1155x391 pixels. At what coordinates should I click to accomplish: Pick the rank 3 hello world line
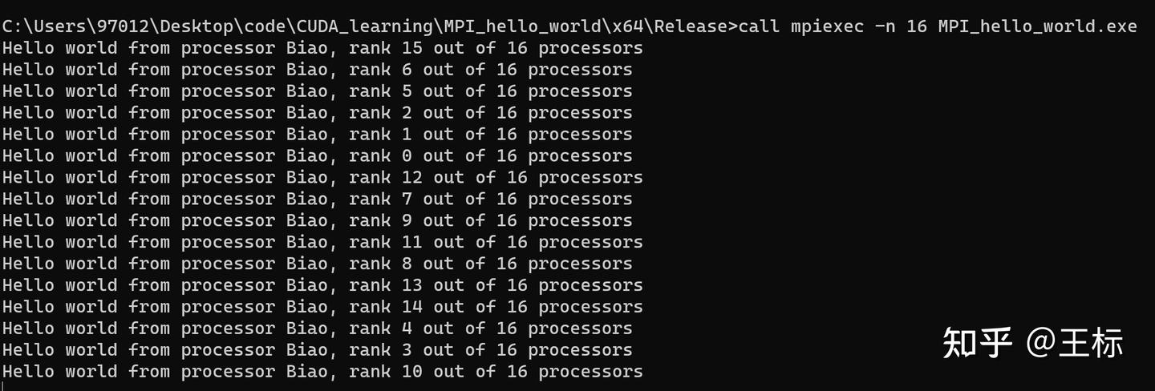coord(317,350)
